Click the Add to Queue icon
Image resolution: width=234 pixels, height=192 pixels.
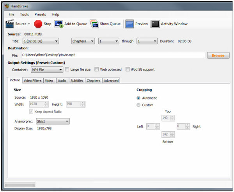click(58, 24)
